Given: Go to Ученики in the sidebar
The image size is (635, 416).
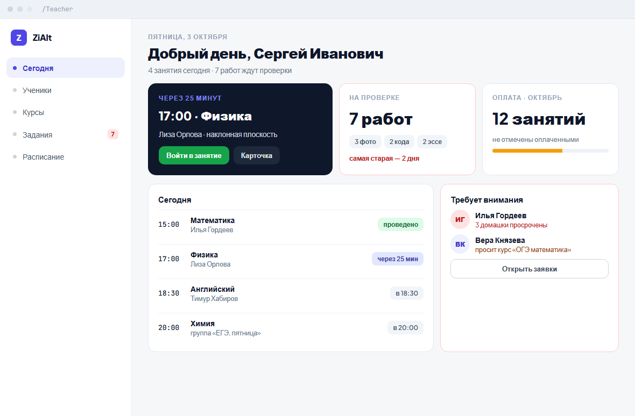Looking at the screenshot, I should click(66, 90).
